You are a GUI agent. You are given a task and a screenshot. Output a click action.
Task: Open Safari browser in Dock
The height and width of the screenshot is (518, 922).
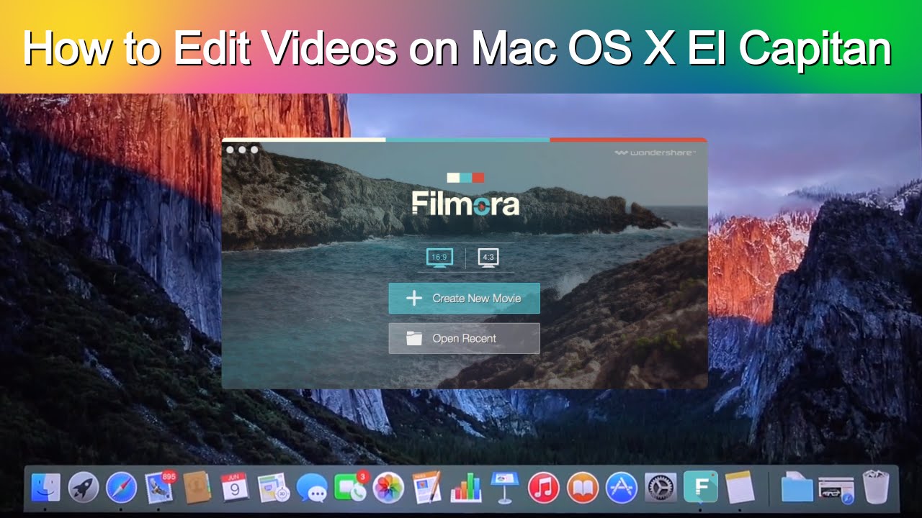tap(121, 489)
